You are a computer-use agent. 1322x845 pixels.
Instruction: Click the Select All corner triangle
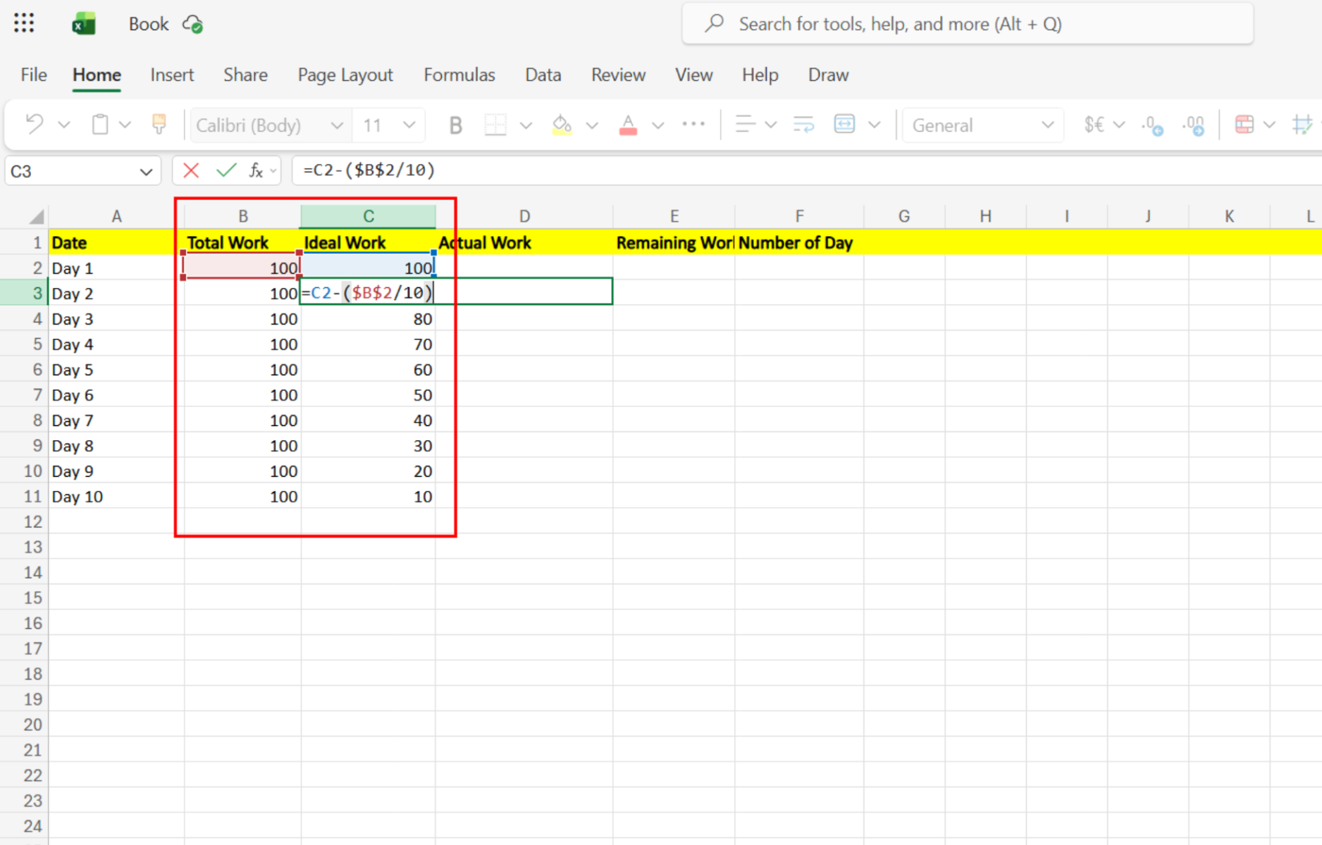pos(37,216)
